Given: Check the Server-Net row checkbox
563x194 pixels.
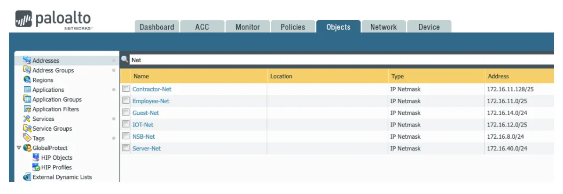Looking at the screenshot, I should coord(125,148).
